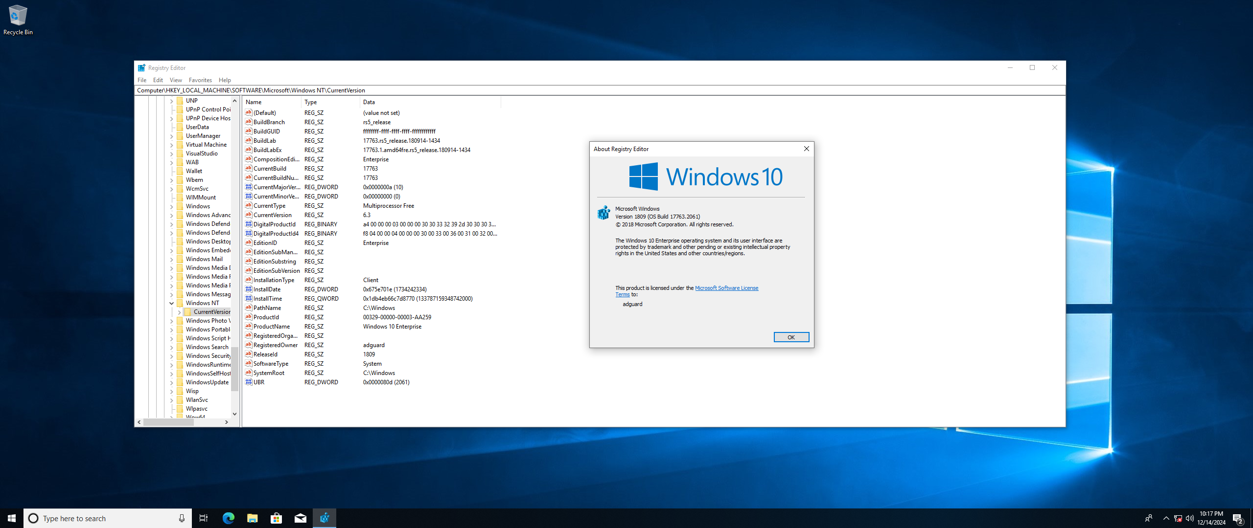Open the Edit menu
The image size is (1253, 528).
pyautogui.click(x=158, y=80)
